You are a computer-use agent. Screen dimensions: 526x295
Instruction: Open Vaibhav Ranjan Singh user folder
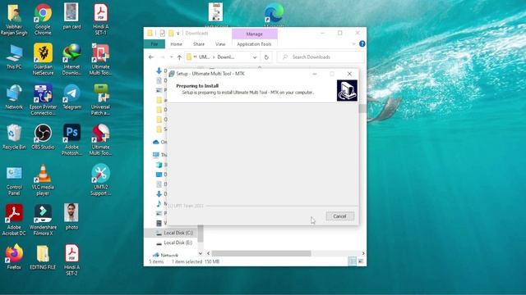14,19
